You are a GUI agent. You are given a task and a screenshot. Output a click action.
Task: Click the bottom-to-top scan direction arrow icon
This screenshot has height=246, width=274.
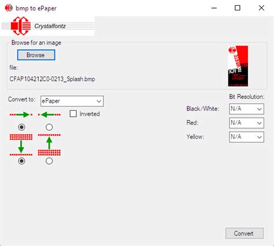tap(49, 145)
